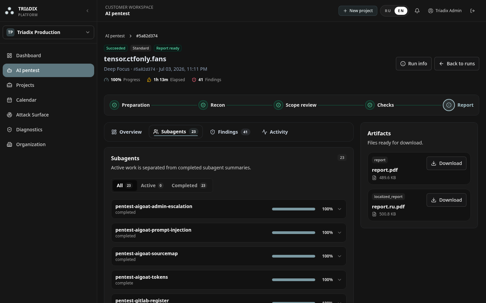The height and width of the screenshot is (303, 486).
Task: Click the Checks step check icon
Action: pyautogui.click(x=370, y=105)
